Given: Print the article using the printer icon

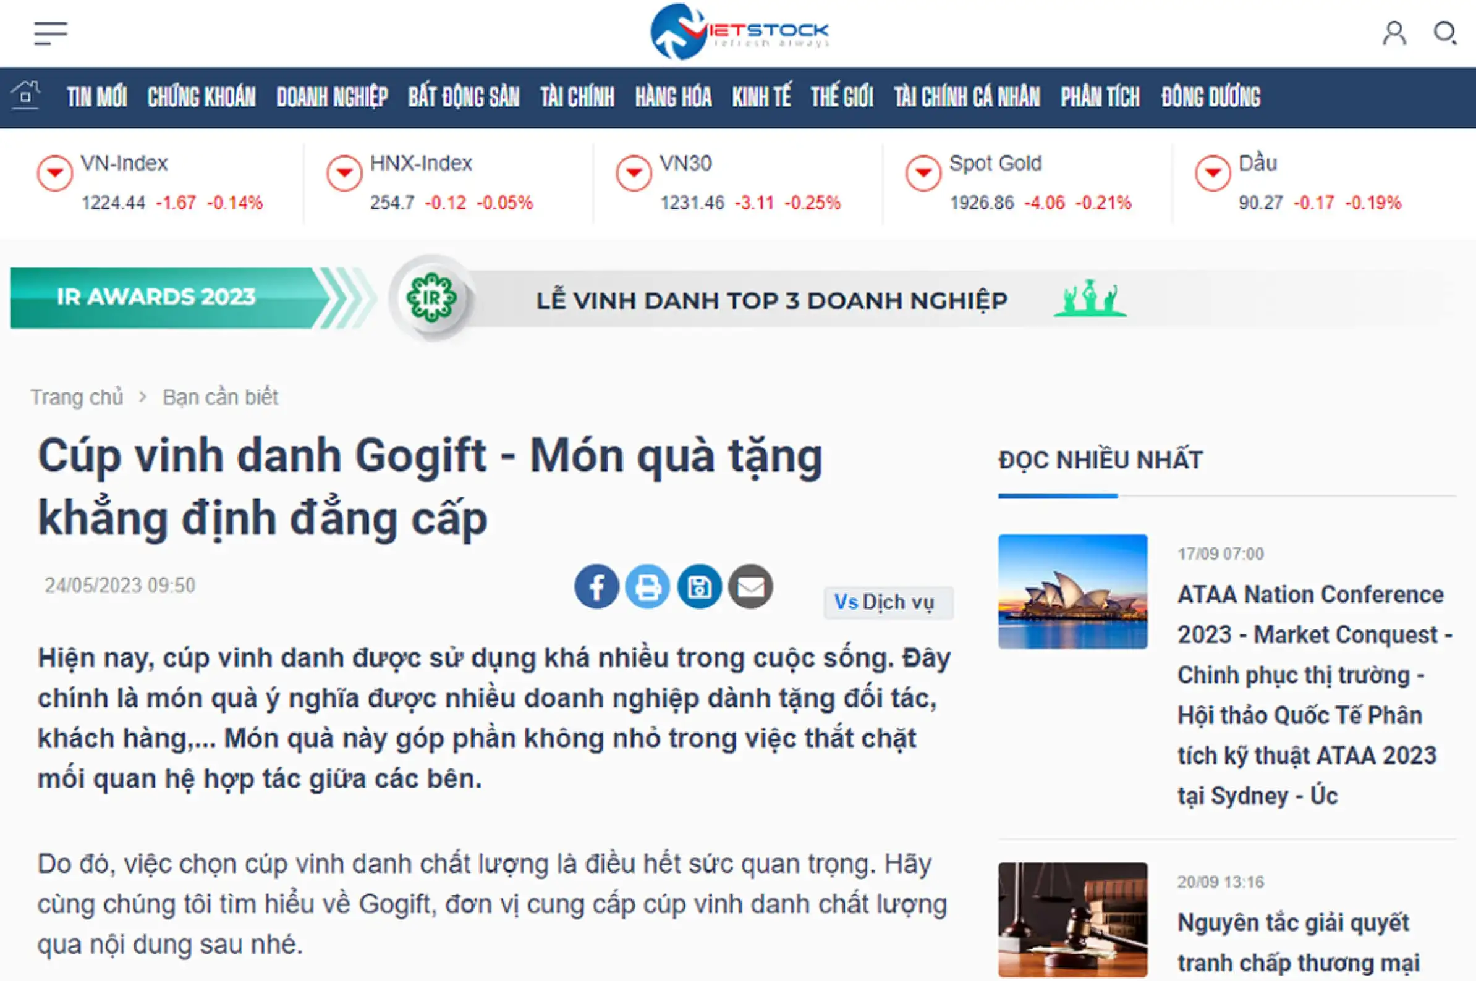Looking at the screenshot, I should coord(648,586).
